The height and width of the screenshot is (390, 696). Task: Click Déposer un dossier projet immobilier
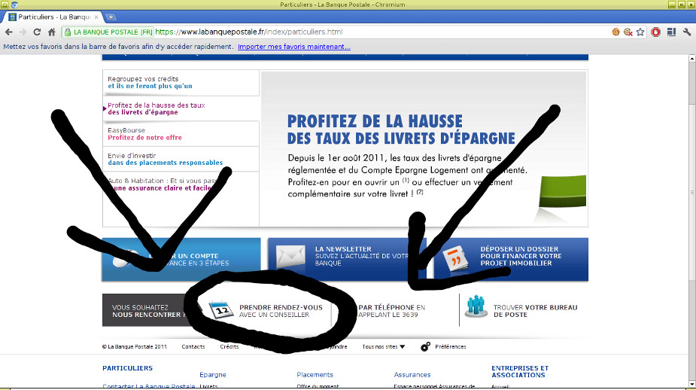coord(511,260)
